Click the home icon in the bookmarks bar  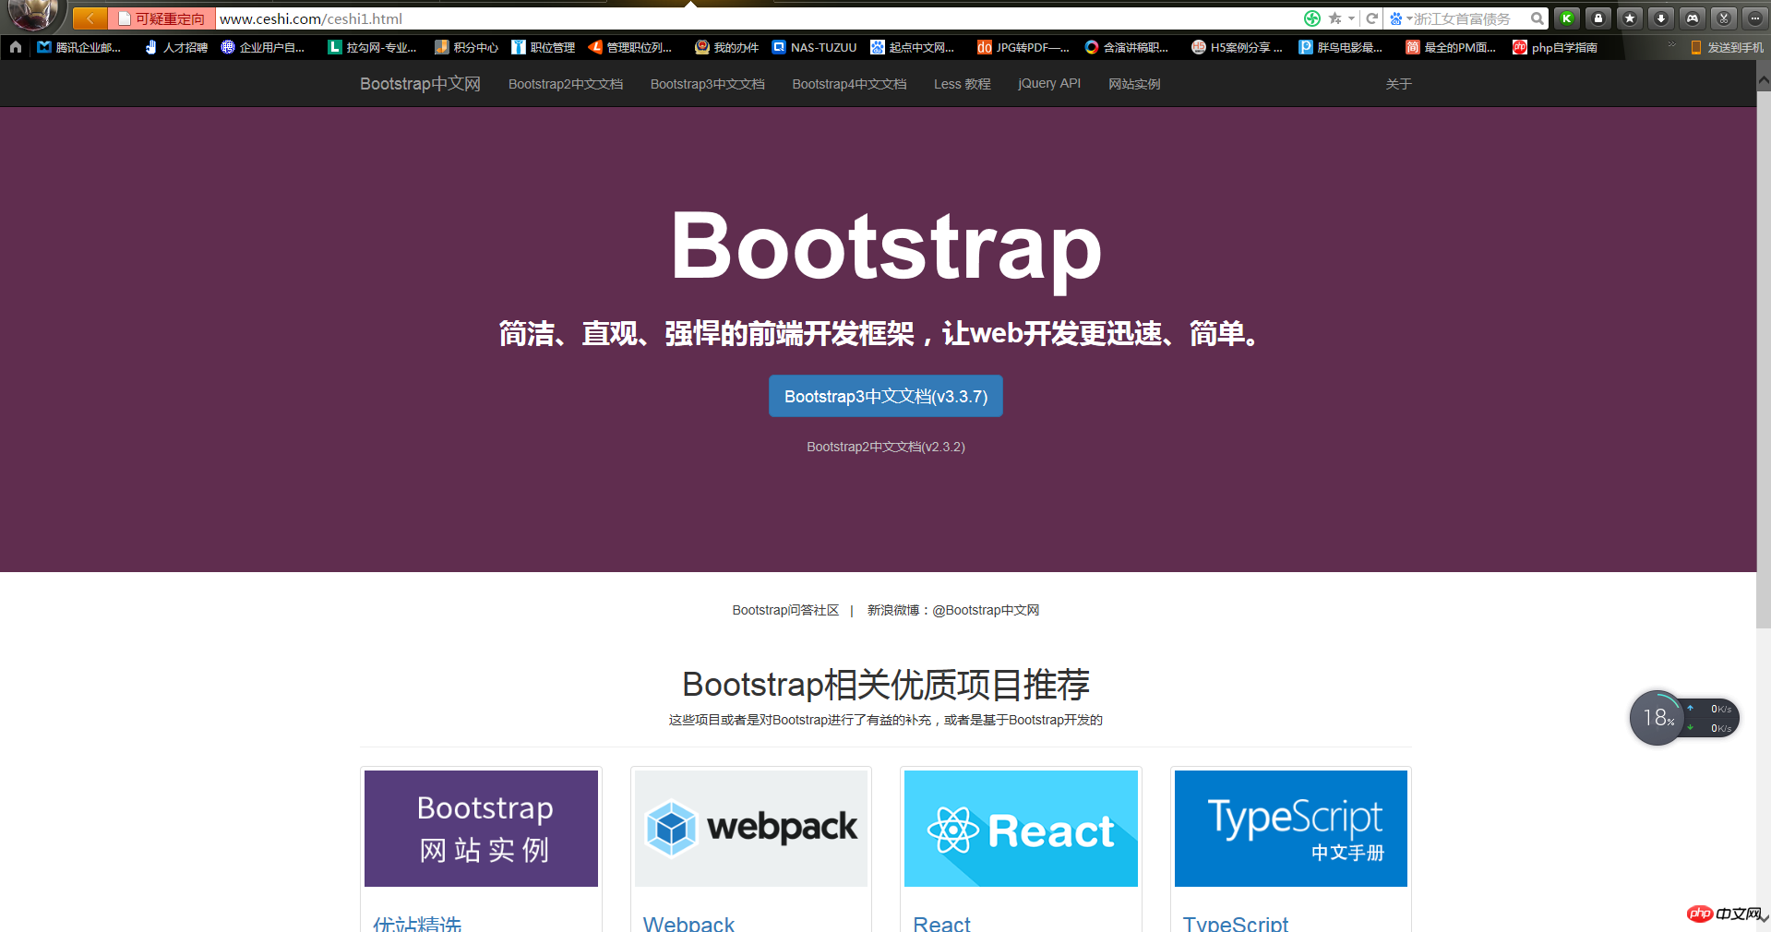16,47
